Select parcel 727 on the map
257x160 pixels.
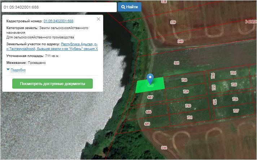236,110
